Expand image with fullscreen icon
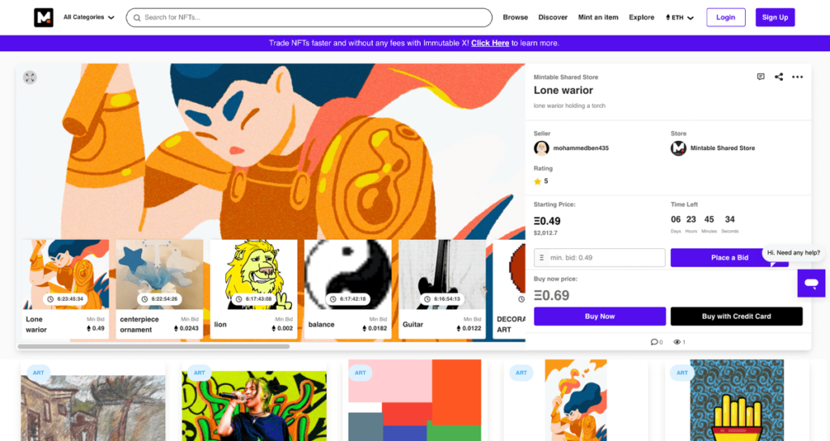830x441 pixels. point(30,77)
